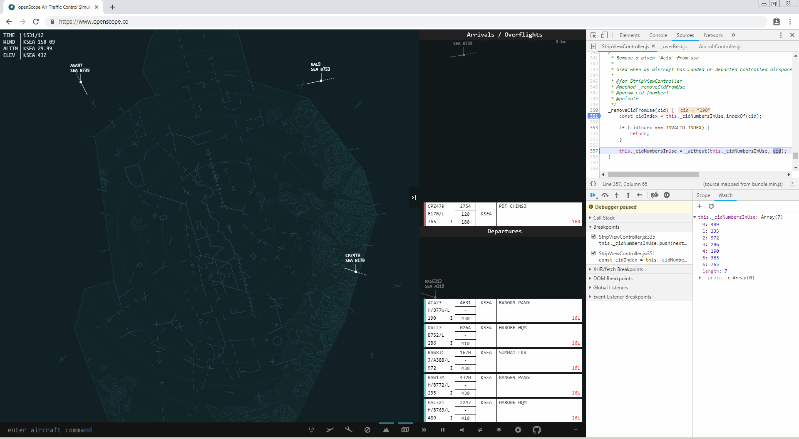This screenshot has height=439, width=799.
Task: Click the UAL9 aircraft data block on radar
Action: [320, 67]
